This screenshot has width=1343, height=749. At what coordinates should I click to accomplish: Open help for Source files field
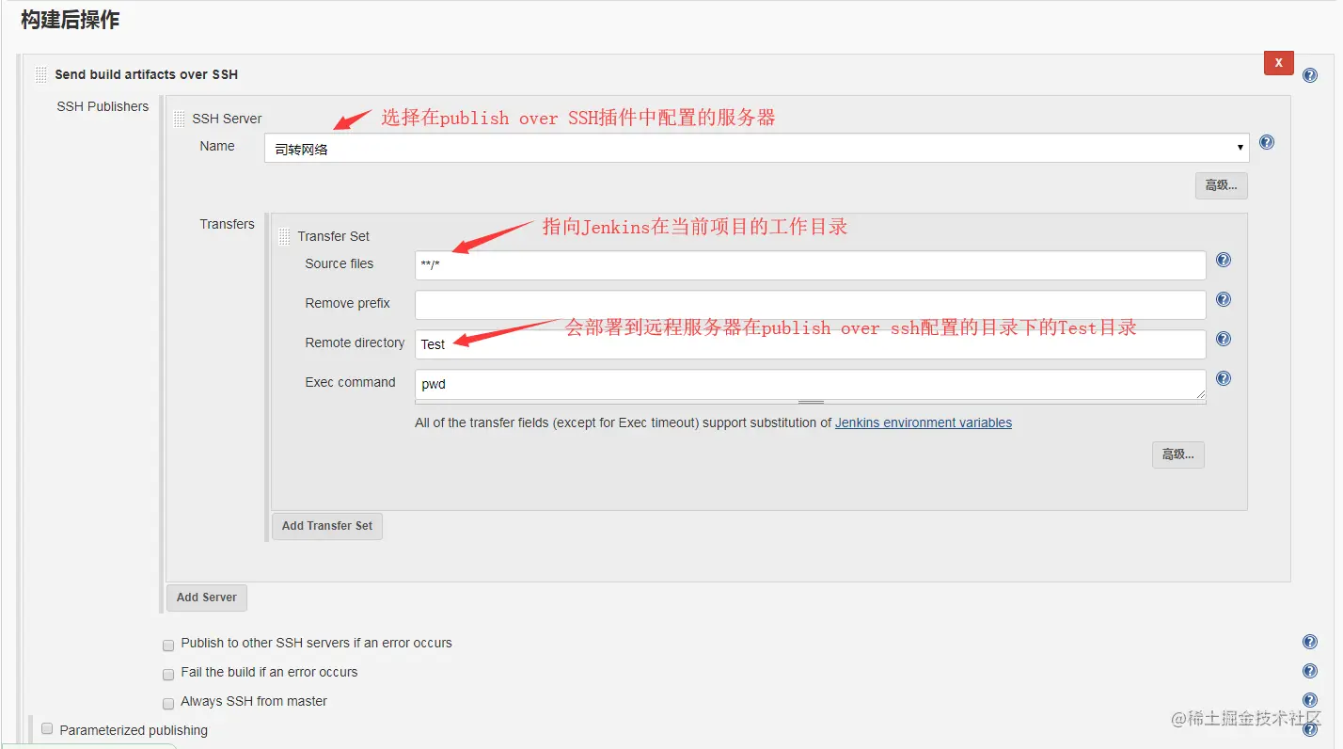click(x=1224, y=261)
